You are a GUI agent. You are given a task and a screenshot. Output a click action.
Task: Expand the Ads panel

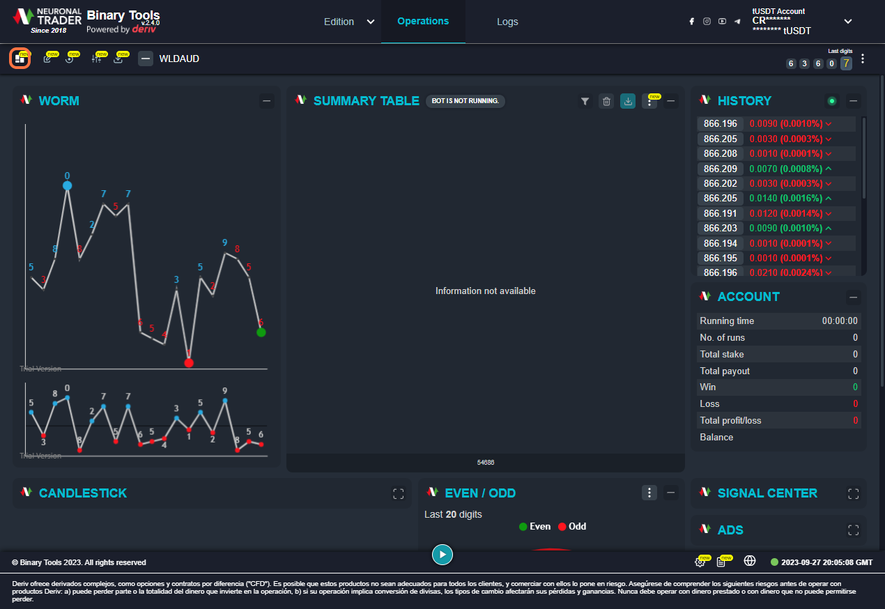[x=854, y=530]
